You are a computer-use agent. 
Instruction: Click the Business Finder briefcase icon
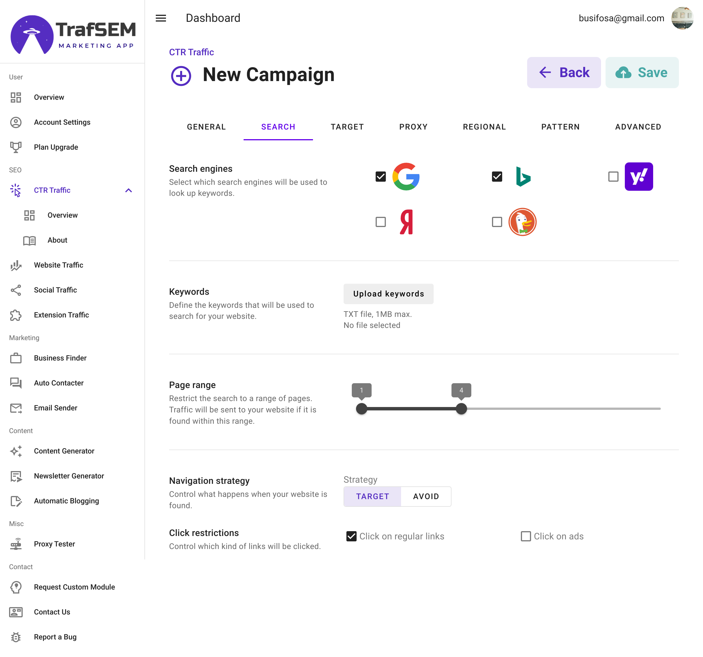16,358
